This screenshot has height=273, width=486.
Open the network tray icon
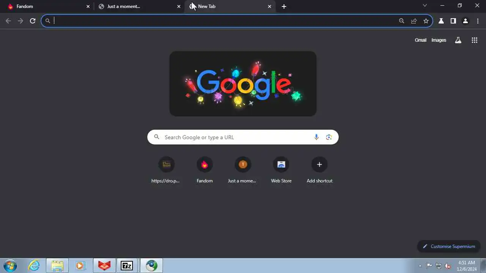coord(439,266)
